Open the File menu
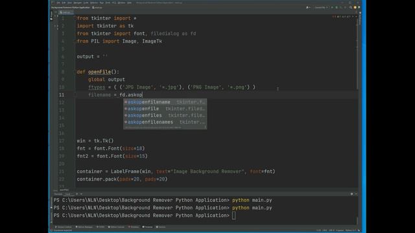Viewport: 415px width, 233px height. [58, 3]
